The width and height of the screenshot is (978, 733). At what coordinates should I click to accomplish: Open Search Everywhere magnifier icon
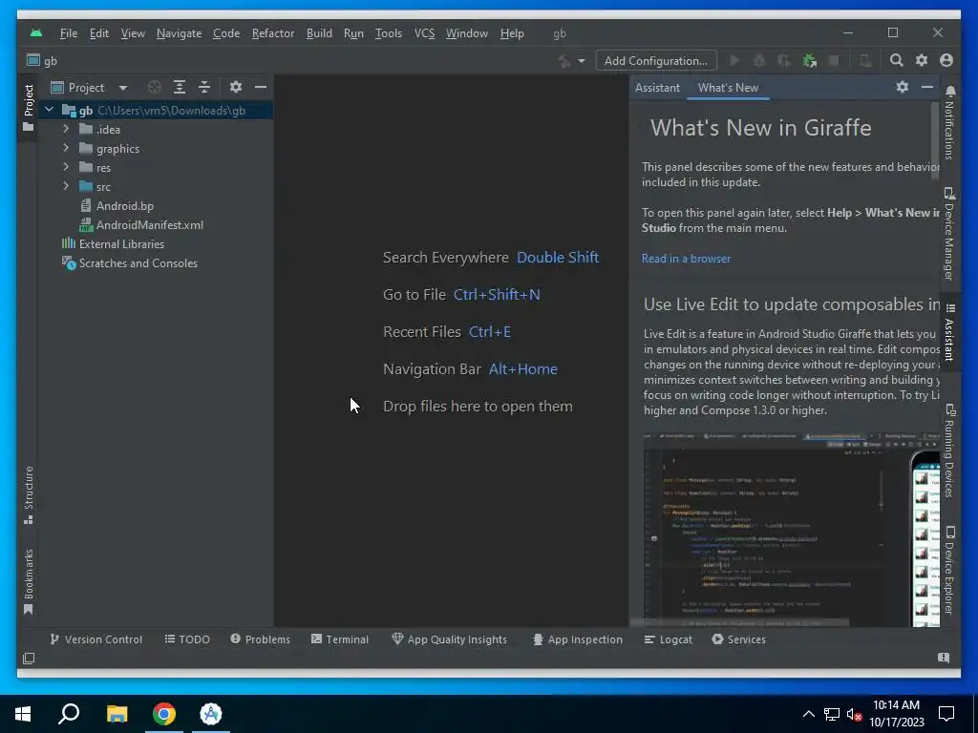(896, 60)
